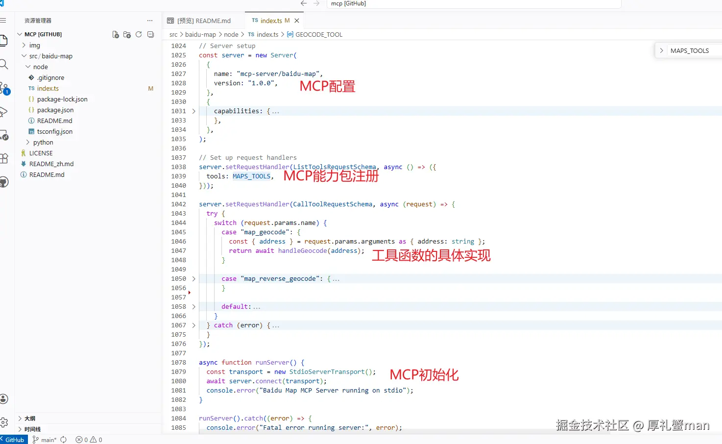Click line number 1078 in the gutter
The image size is (722, 444).
(178, 363)
